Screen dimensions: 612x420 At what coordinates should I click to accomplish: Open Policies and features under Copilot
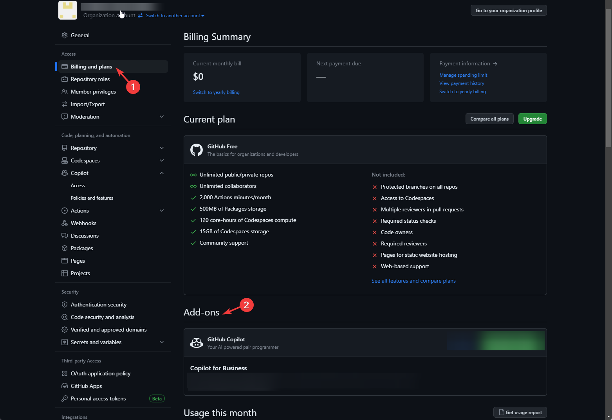pyautogui.click(x=92, y=198)
